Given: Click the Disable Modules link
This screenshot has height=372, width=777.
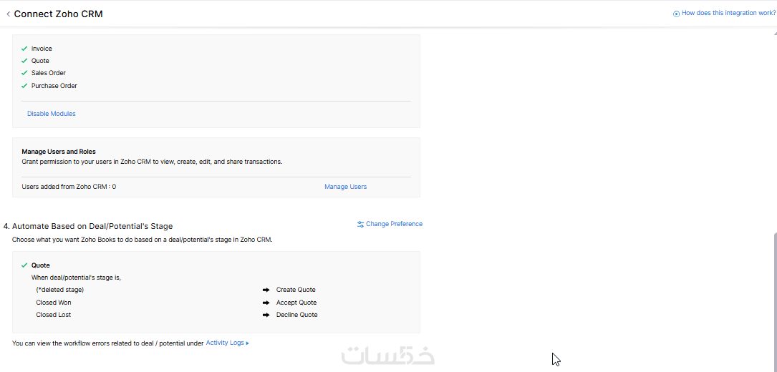Looking at the screenshot, I should (x=52, y=114).
